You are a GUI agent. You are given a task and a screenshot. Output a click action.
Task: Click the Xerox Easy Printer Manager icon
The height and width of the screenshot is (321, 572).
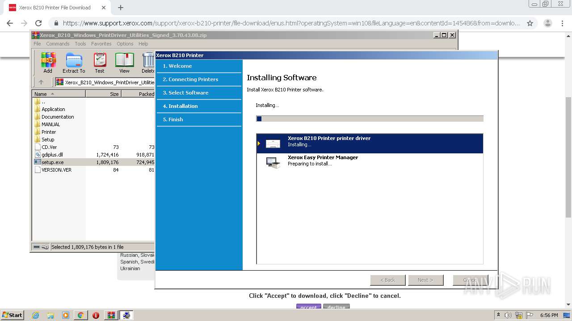coord(273,163)
